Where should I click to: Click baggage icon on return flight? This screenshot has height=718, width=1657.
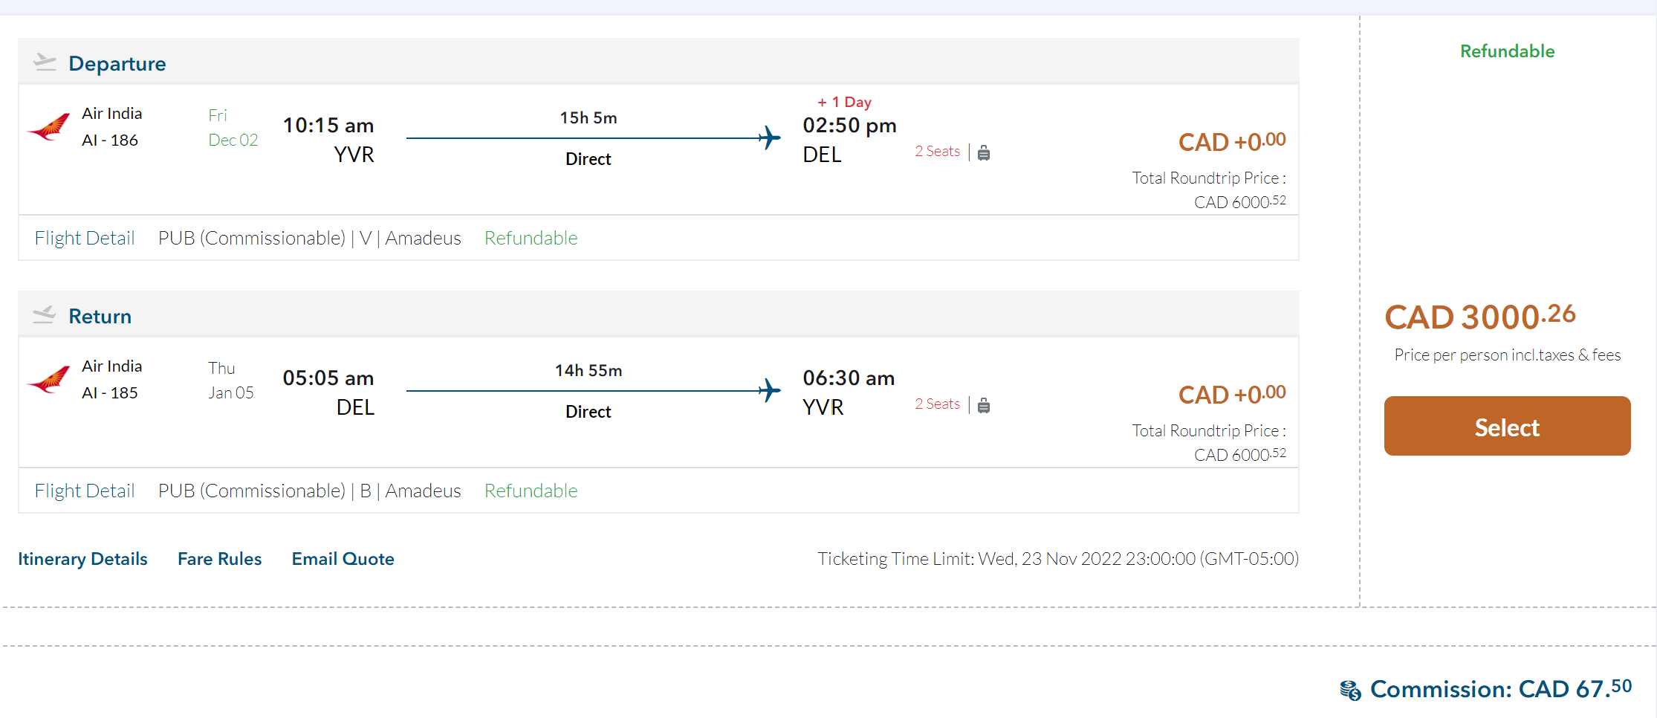coord(984,406)
